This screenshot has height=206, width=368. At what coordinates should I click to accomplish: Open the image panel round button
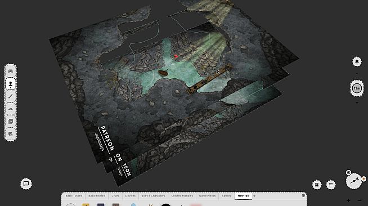click(317, 185)
